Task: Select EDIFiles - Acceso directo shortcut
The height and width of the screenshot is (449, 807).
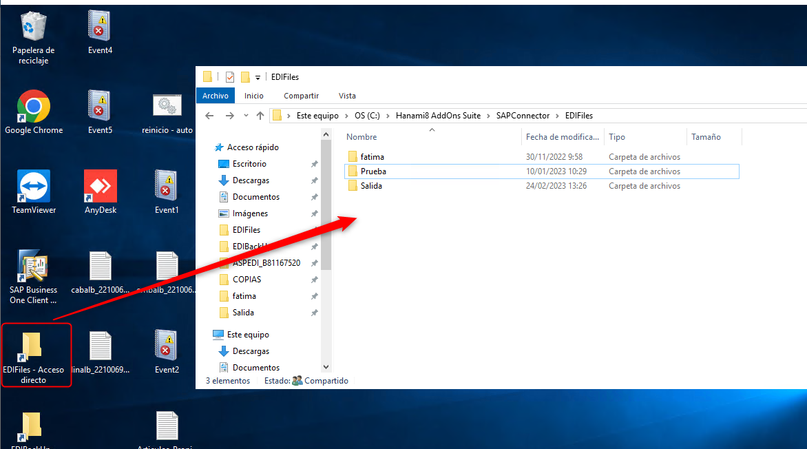Action: [x=34, y=358]
